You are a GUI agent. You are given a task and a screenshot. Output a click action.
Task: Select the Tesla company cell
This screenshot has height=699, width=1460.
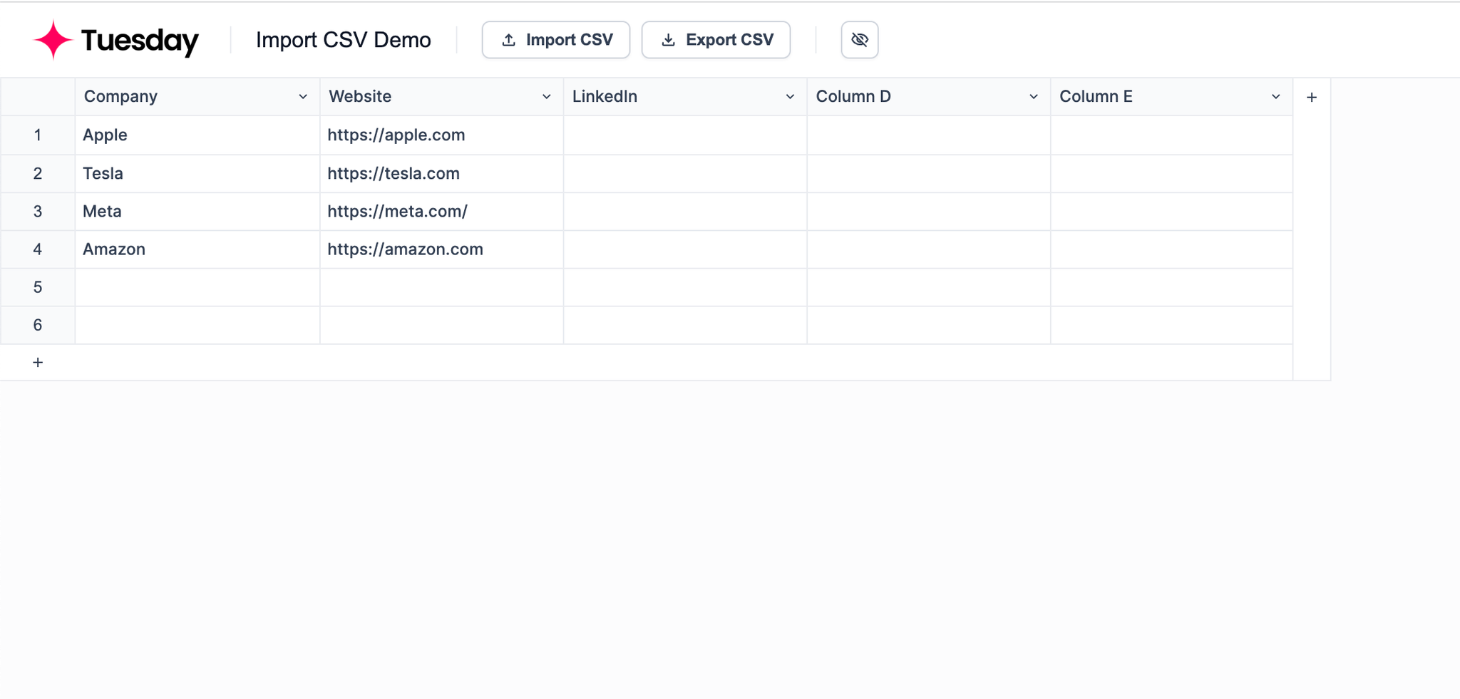pos(197,174)
